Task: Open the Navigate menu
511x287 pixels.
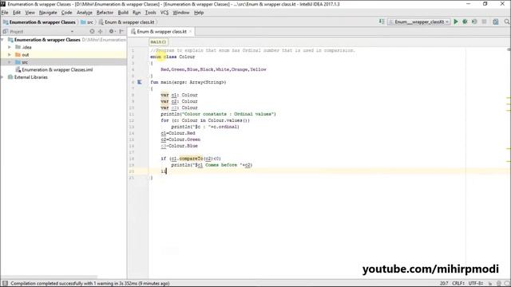Action: pos(48,13)
